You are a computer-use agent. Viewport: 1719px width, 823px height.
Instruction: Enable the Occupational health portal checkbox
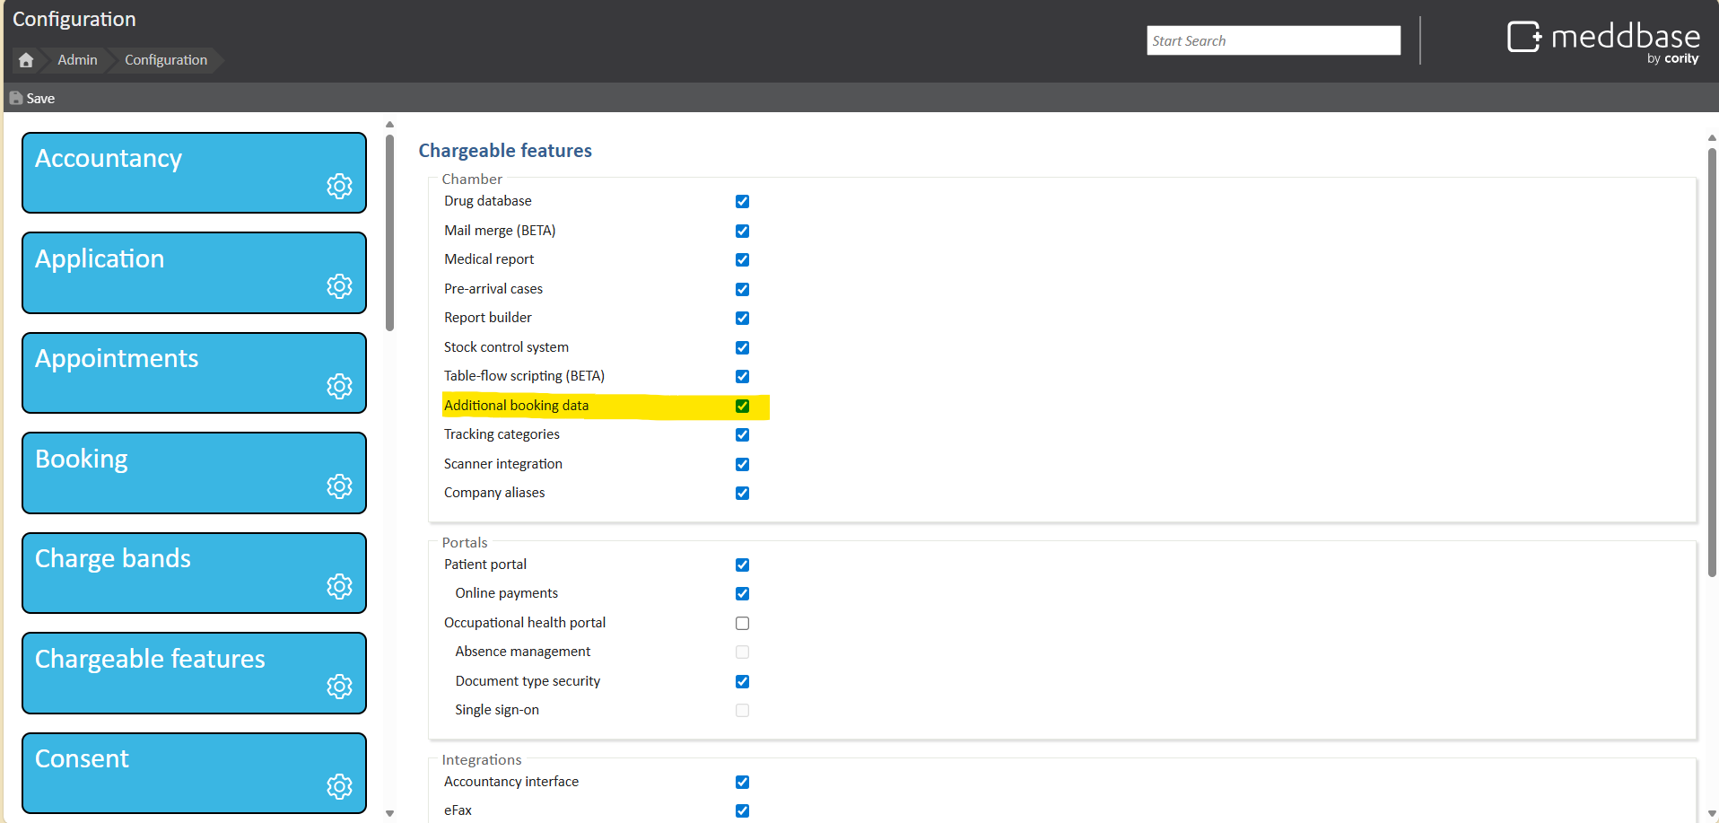(742, 623)
